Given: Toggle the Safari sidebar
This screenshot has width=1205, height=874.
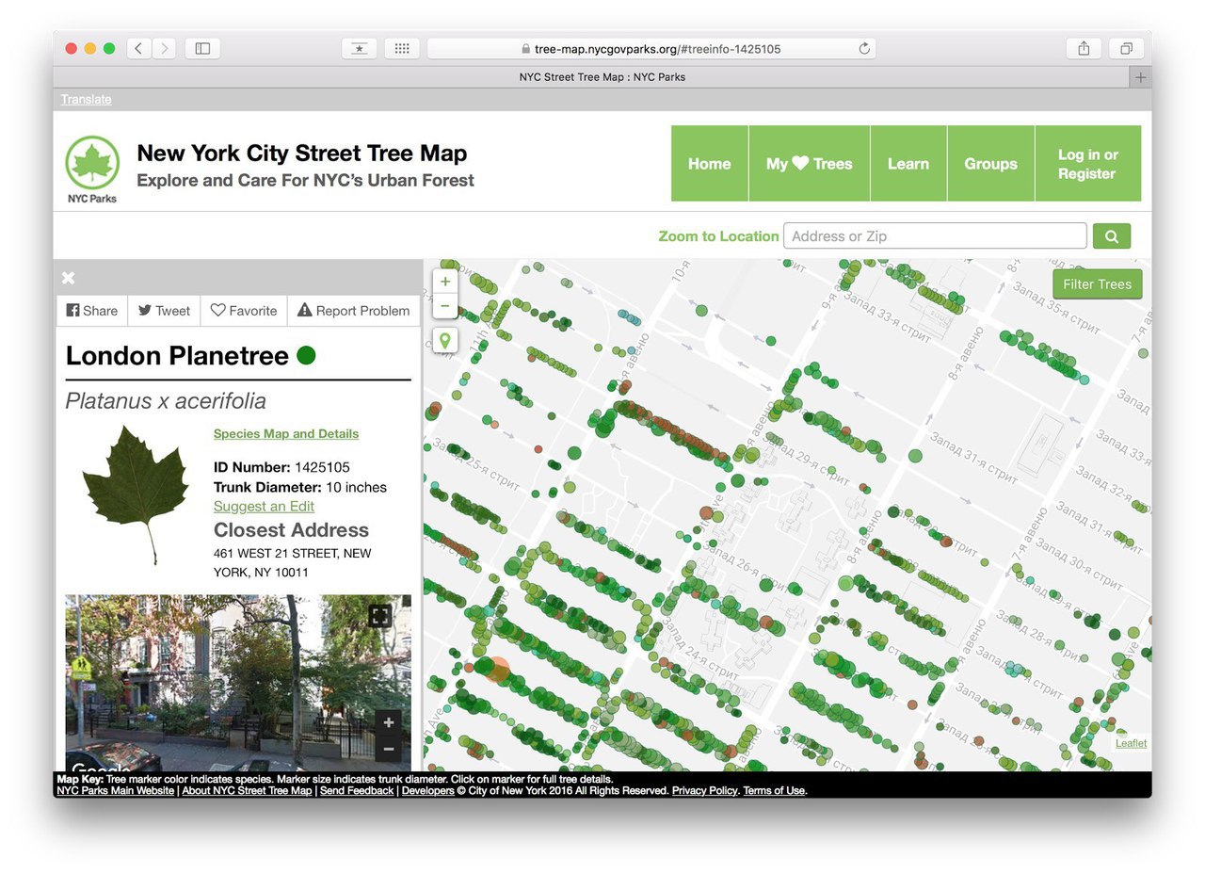Looking at the screenshot, I should click(x=202, y=49).
